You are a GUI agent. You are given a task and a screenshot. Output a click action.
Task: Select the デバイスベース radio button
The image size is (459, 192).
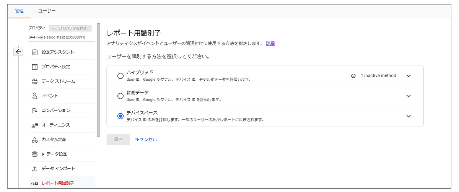pos(120,116)
